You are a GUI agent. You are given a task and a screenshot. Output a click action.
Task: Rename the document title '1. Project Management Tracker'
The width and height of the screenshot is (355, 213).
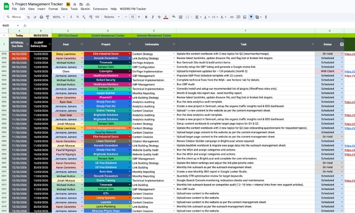[x=37, y=4]
